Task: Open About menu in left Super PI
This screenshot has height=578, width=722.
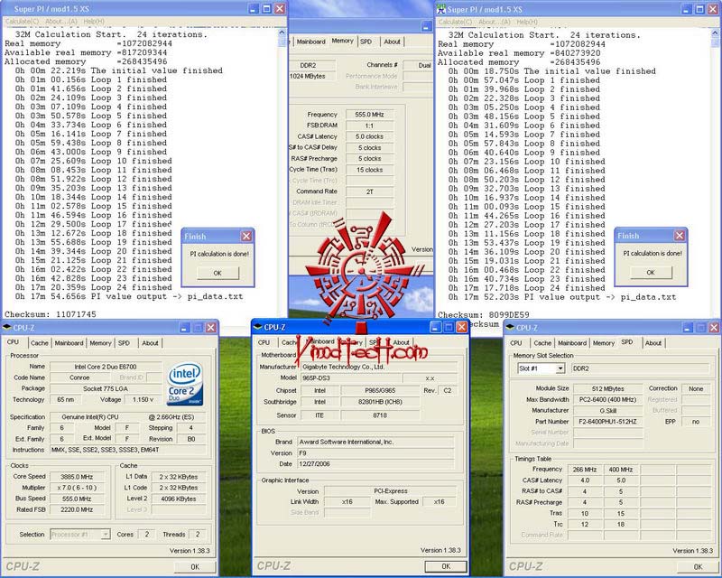Action: (60, 21)
